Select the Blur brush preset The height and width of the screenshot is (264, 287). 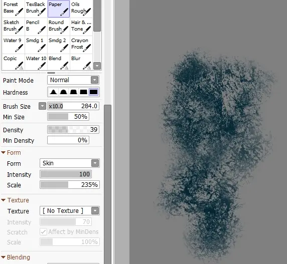[81, 62]
